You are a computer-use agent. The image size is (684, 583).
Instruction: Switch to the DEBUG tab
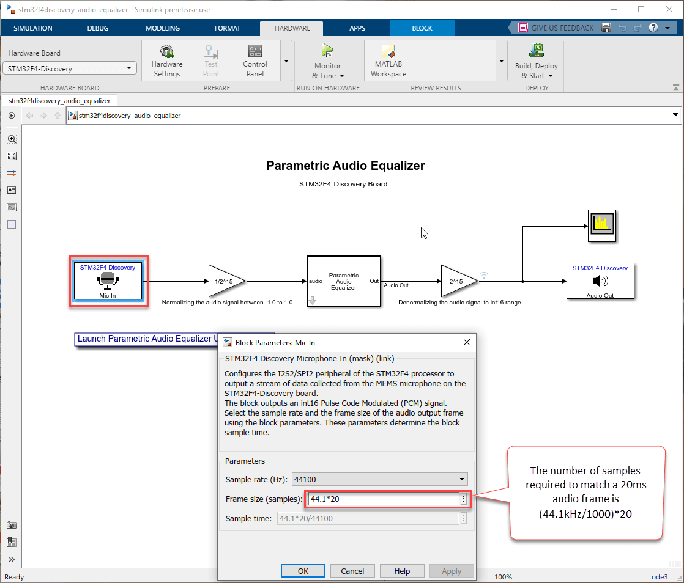[98, 28]
